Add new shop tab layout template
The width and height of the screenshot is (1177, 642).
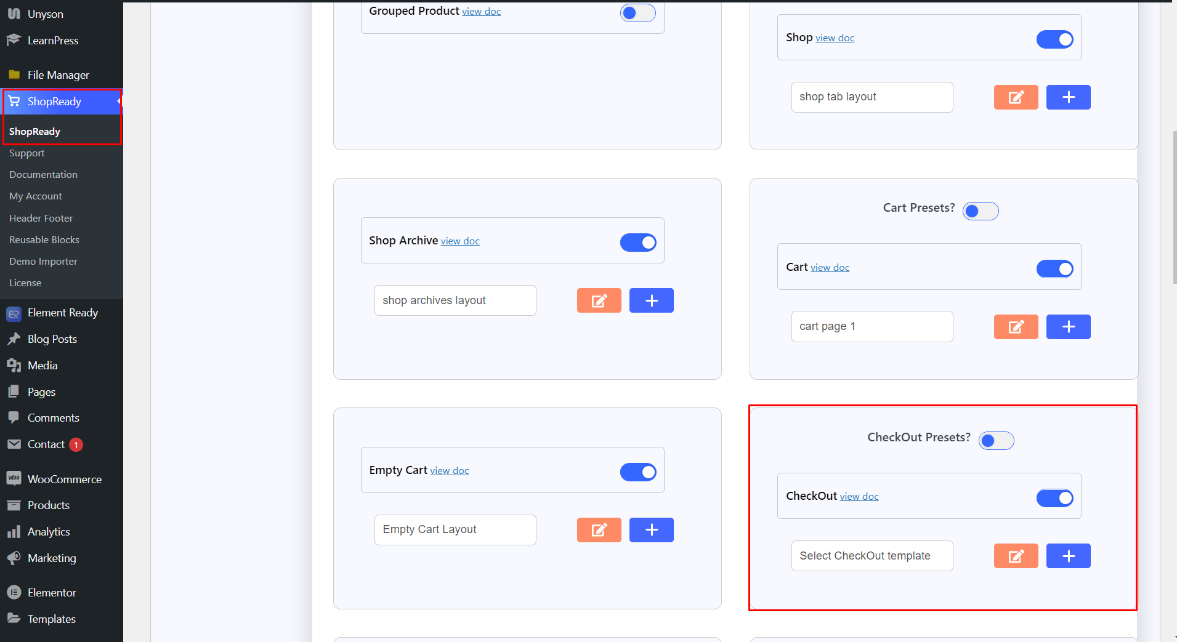tap(1068, 97)
